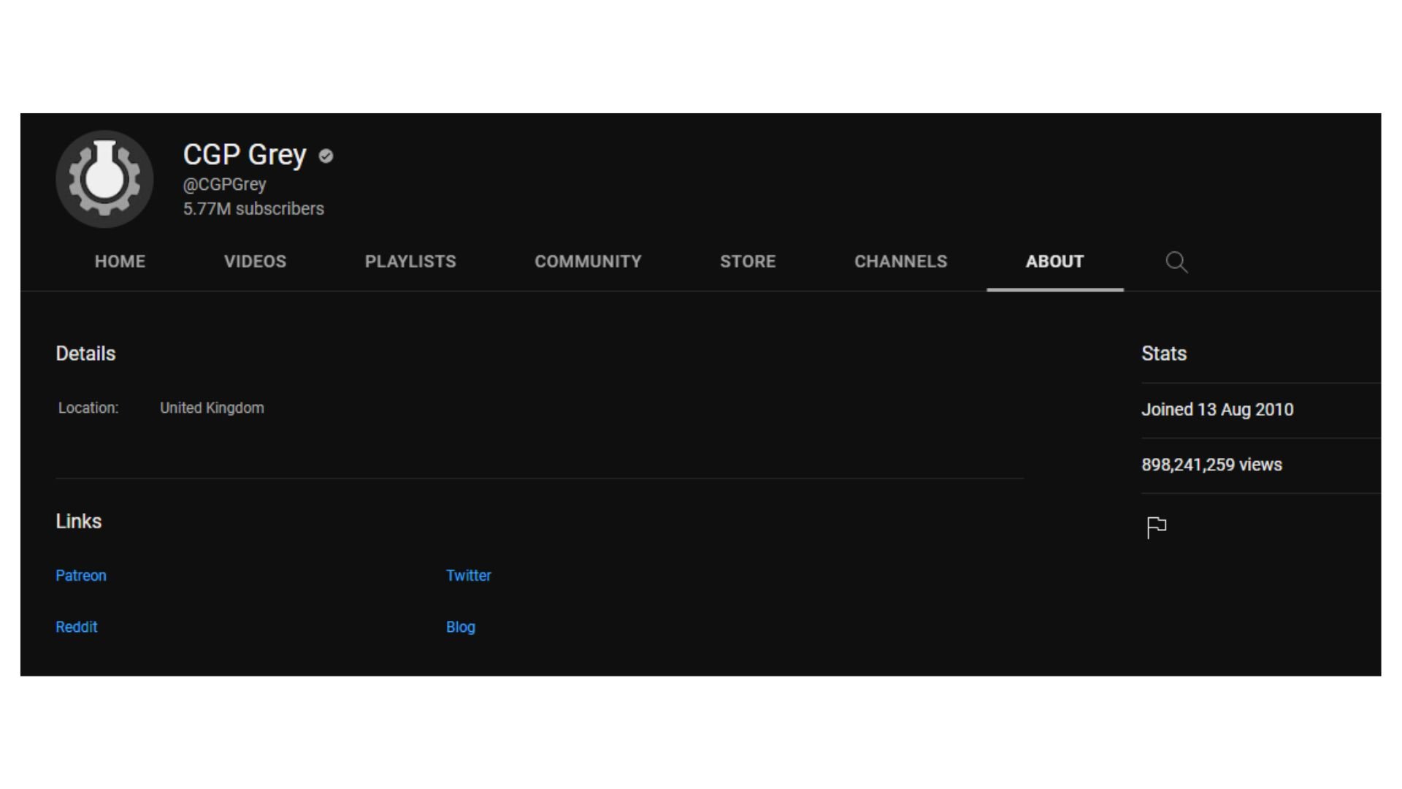Open the Community tab
This screenshot has height=789, width=1402.
click(x=588, y=262)
